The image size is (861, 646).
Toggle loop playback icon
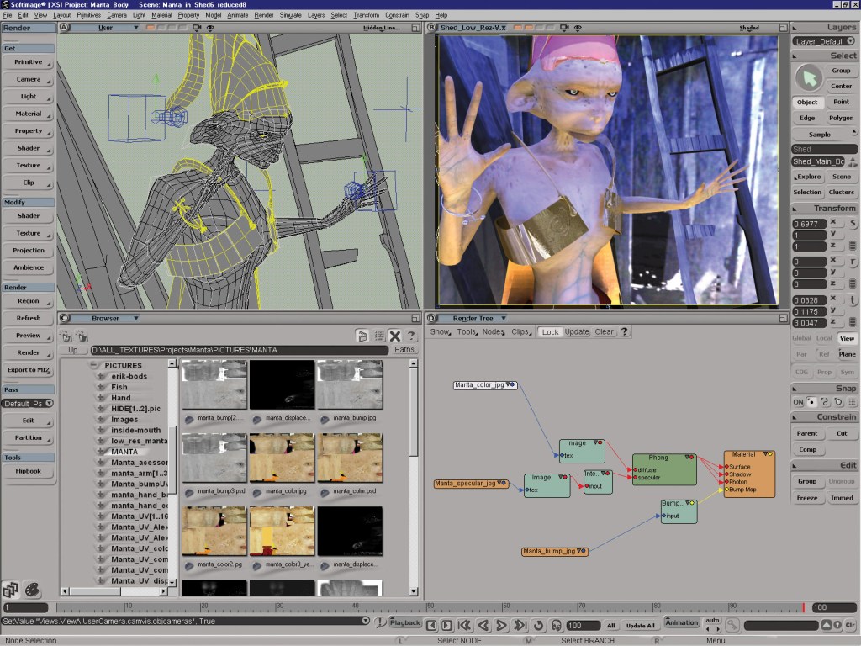click(x=537, y=625)
